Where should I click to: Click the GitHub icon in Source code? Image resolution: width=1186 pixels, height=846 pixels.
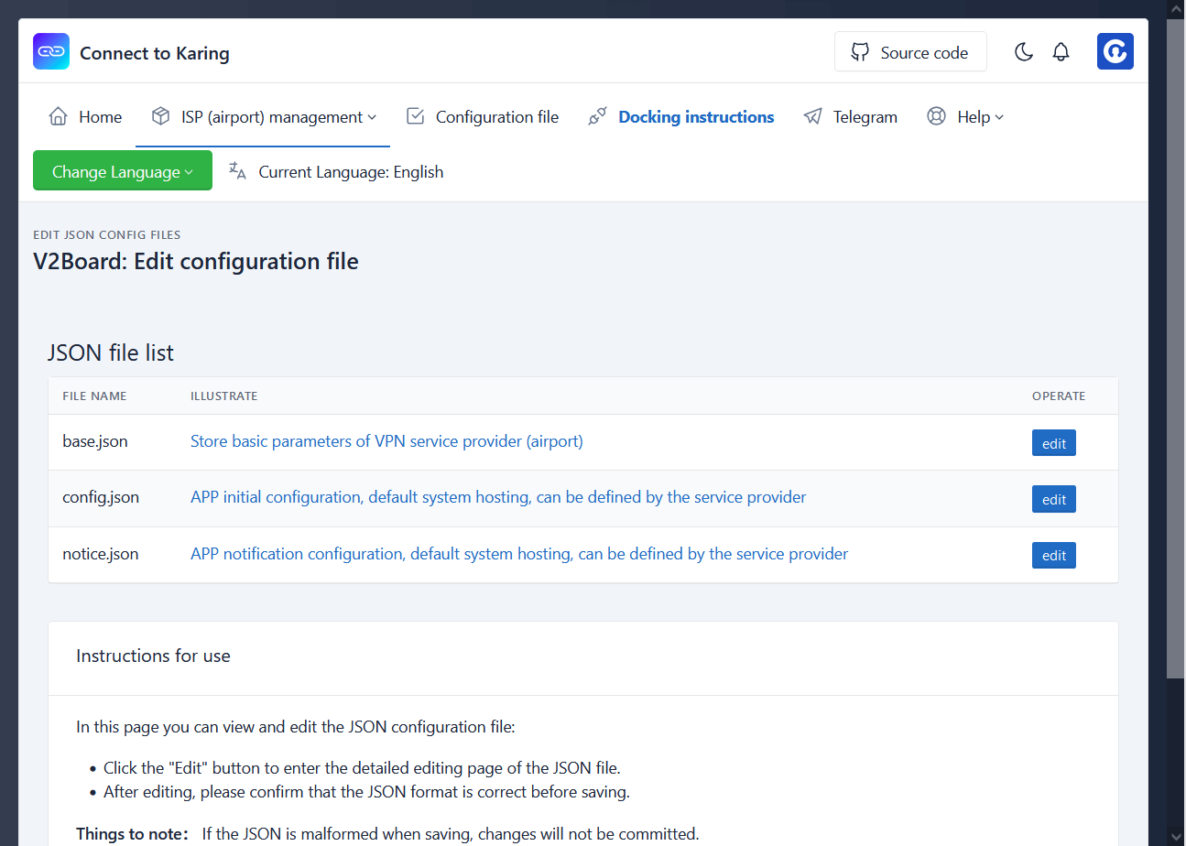tap(860, 52)
